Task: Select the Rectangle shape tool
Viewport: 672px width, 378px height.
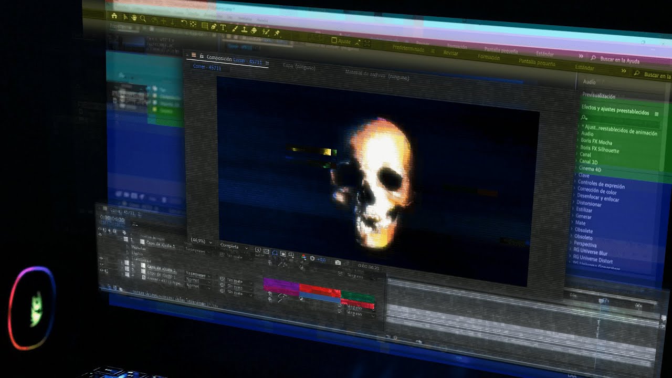Action: (x=205, y=25)
